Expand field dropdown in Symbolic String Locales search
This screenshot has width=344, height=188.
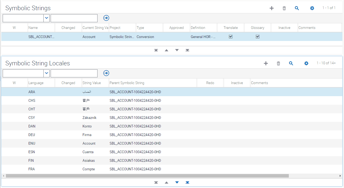click(47, 73)
